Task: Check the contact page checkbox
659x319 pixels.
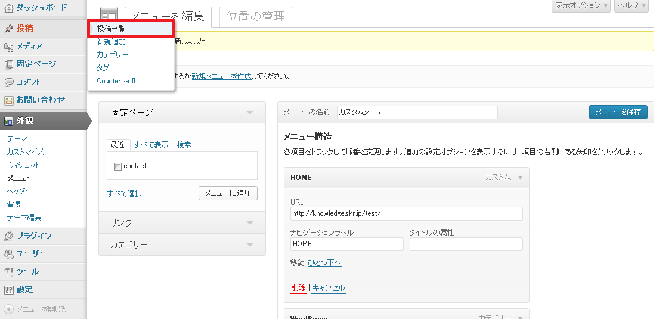Action: pos(117,166)
